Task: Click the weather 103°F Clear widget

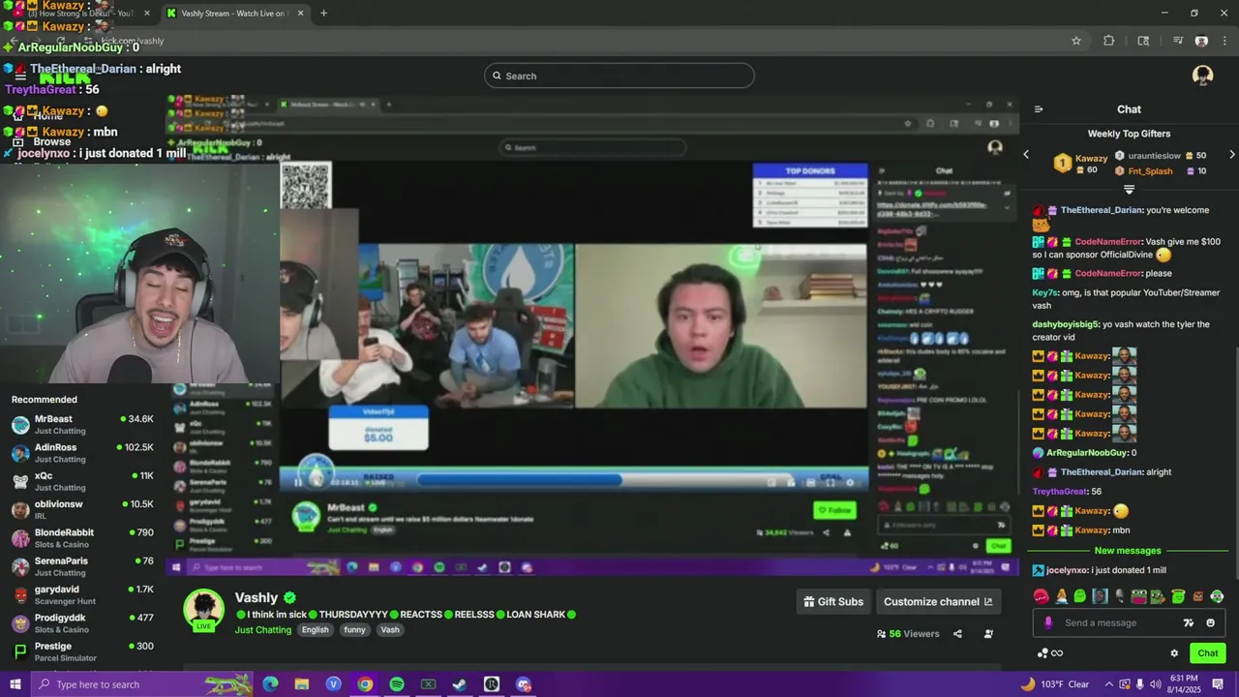Action: tap(1055, 684)
